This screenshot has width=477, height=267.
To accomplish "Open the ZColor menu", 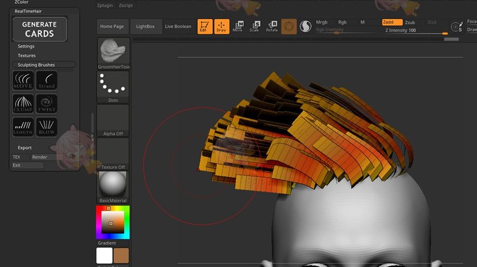I will pyautogui.click(x=21, y=2).
